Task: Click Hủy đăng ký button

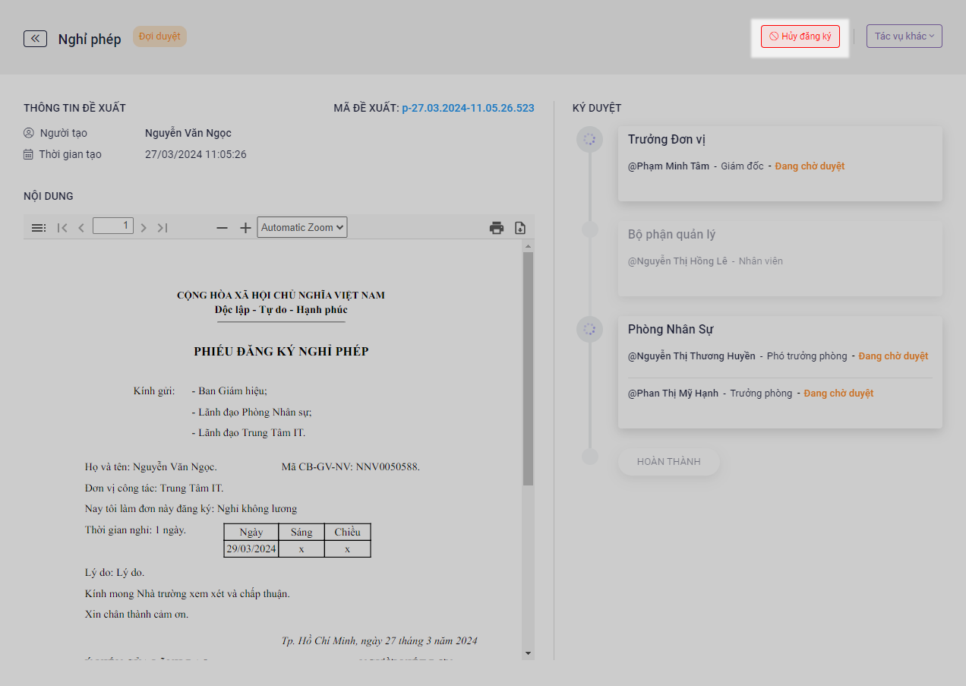Action: (x=800, y=36)
